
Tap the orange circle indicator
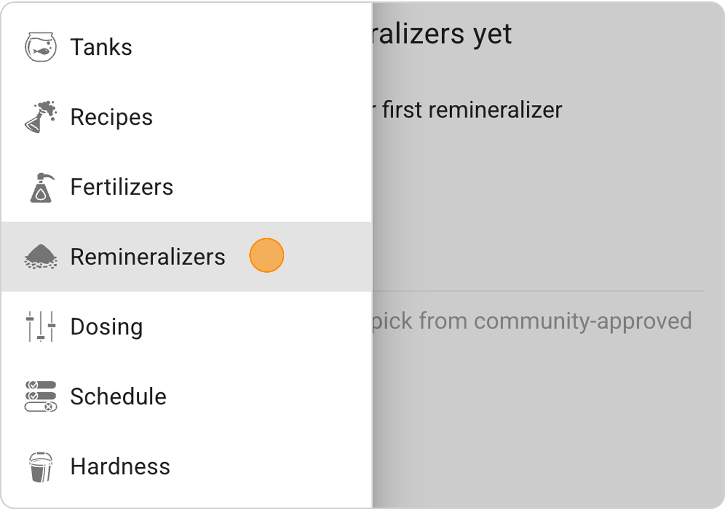click(x=266, y=255)
